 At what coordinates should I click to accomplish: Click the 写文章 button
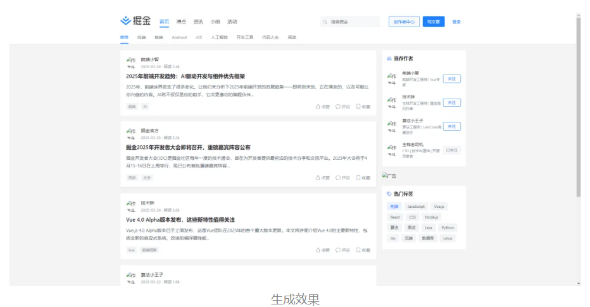pos(434,21)
